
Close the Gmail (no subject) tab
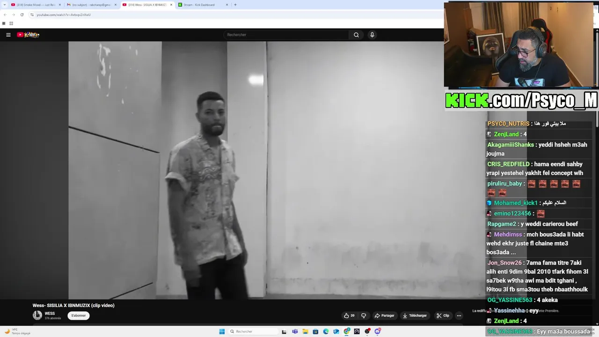115,5
